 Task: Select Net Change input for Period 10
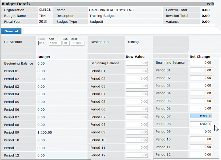[x=201, y=139]
